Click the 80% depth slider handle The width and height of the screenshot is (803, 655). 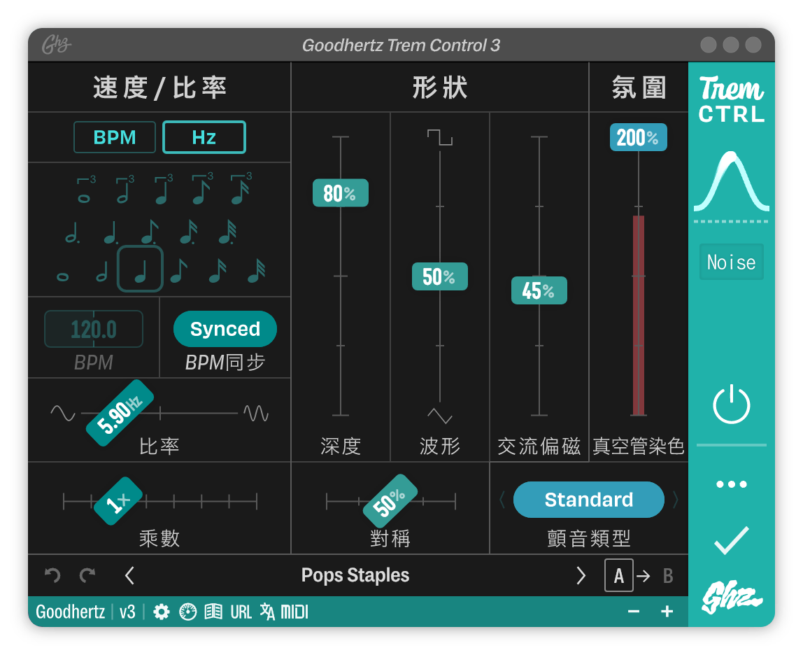click(x=341, y=193)
